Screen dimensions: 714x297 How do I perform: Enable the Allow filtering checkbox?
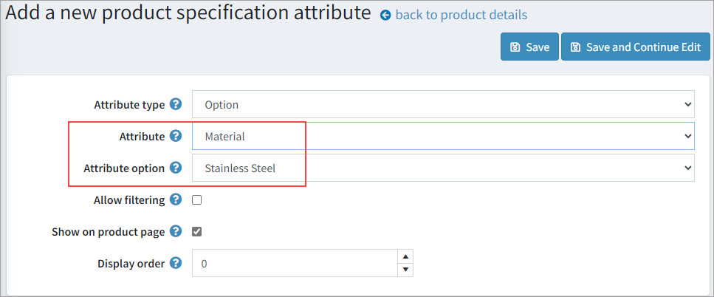coord(197,199)
